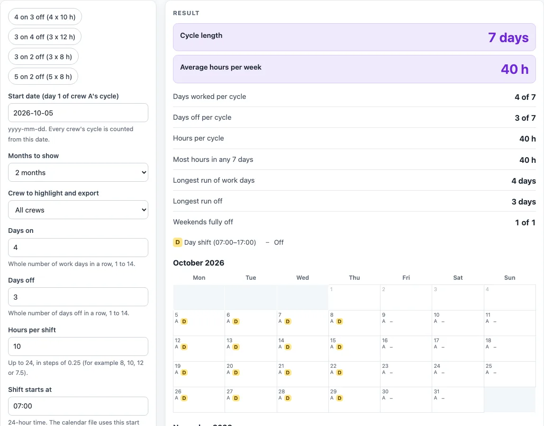Click the October 18 calendar cell
544x426 pixels.
[x=510, y=349]
